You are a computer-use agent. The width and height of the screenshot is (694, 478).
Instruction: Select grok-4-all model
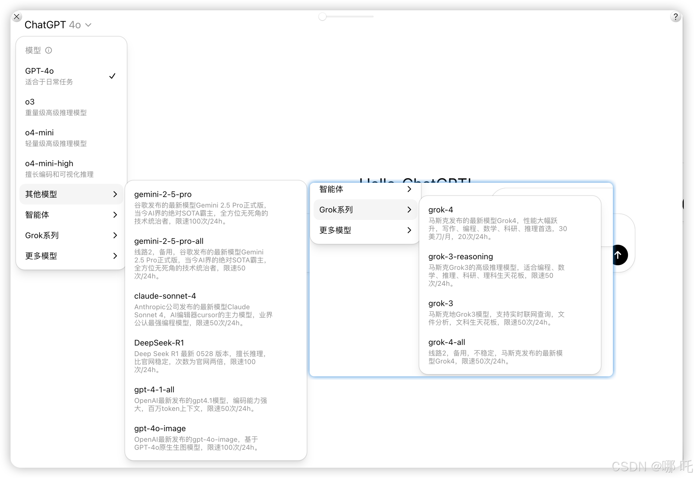coord(510,351)
